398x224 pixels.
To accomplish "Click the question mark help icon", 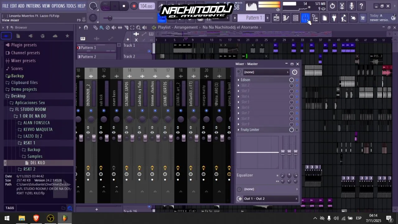I will tap(361, 6).
